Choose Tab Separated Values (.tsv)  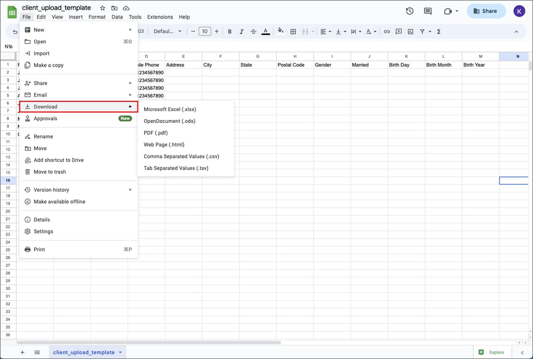point(185,168)
